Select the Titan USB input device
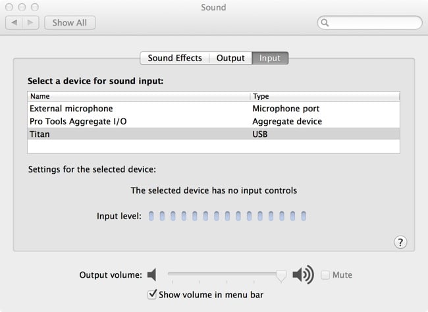 coord(214,134)
